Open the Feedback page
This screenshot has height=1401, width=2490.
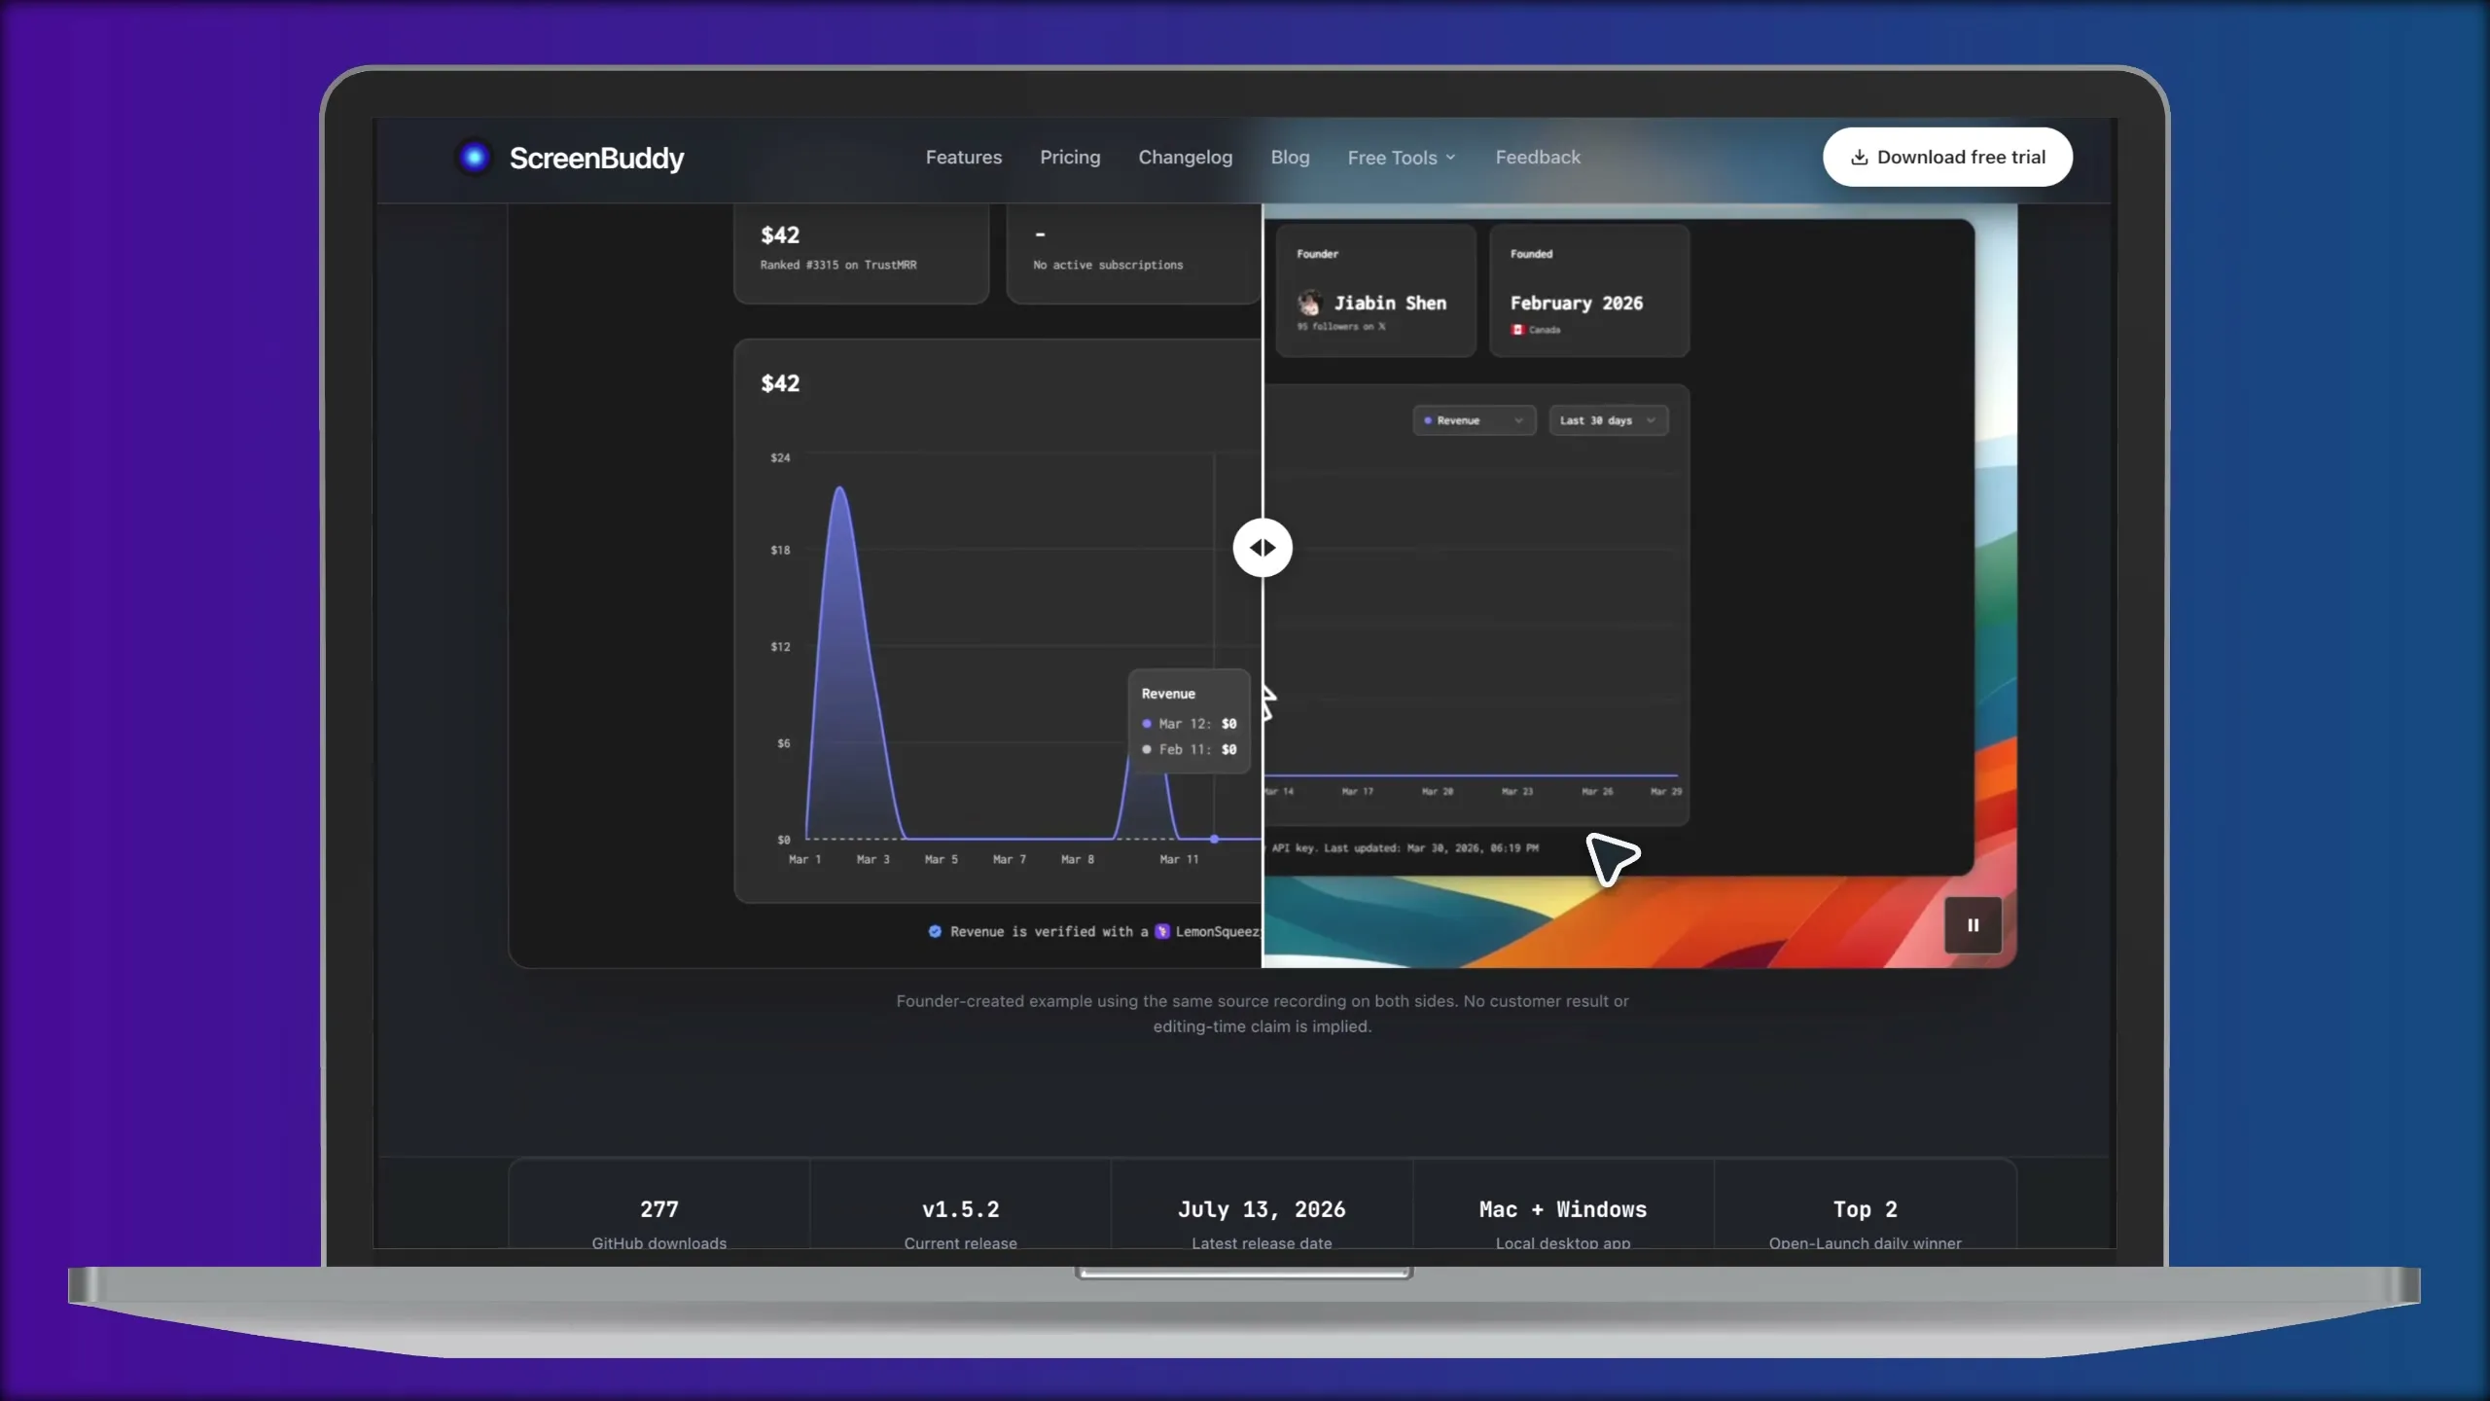(1538, 158)
